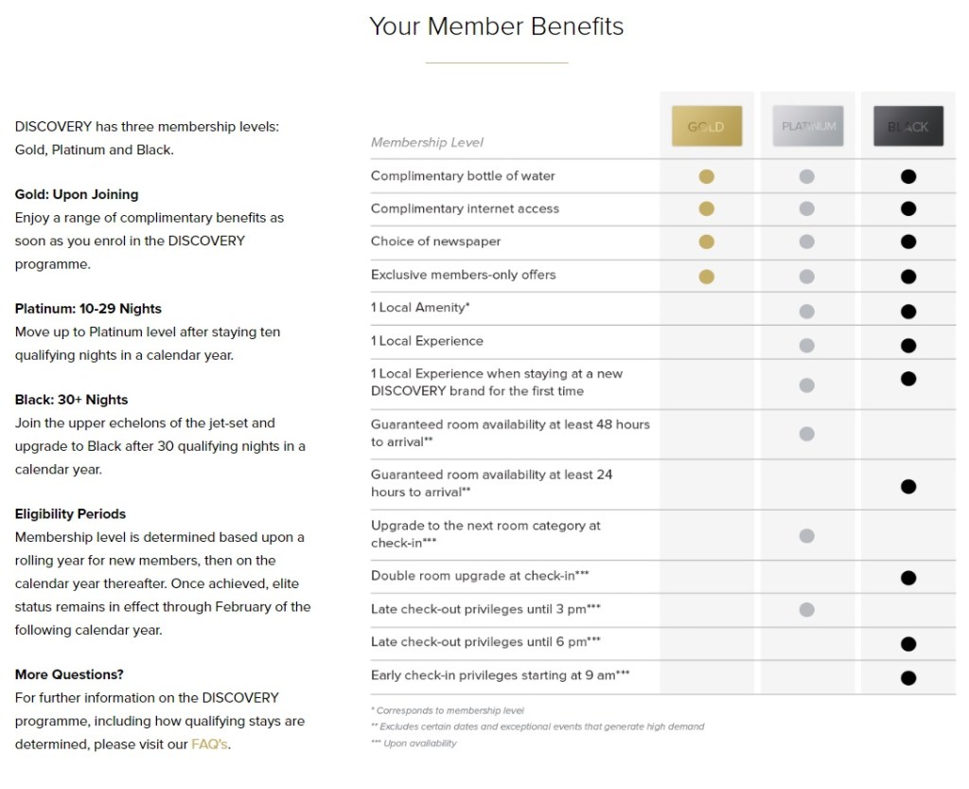Viewport: 969px width, 789px height.
Task: Open the FAQ's link
Action: (x=209, y=744)
